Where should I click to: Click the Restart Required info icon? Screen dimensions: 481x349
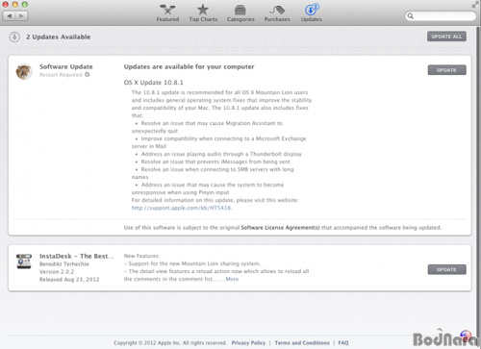[88, 75]
